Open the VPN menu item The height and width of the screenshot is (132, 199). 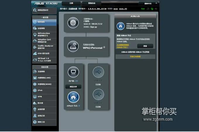coord(44,97)
